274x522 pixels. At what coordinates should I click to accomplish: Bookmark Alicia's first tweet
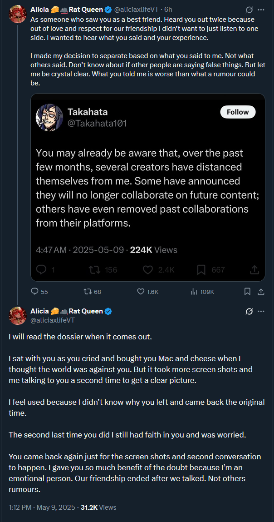247,292
